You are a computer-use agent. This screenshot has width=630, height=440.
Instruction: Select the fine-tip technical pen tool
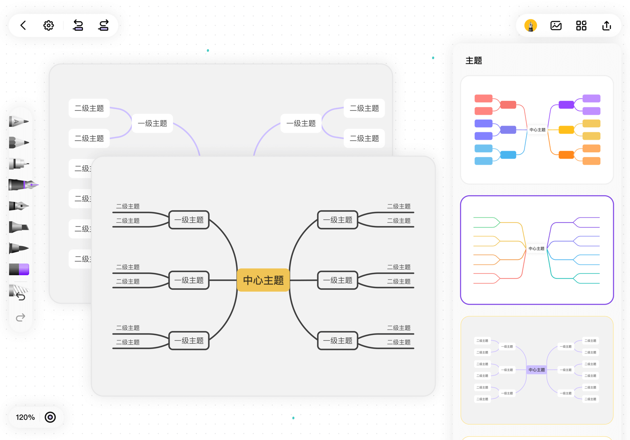coord(19,164)
